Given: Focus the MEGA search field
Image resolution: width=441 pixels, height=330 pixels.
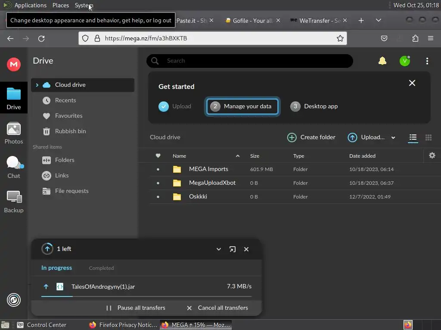Looking at the screenshot, I should (249, 61).
